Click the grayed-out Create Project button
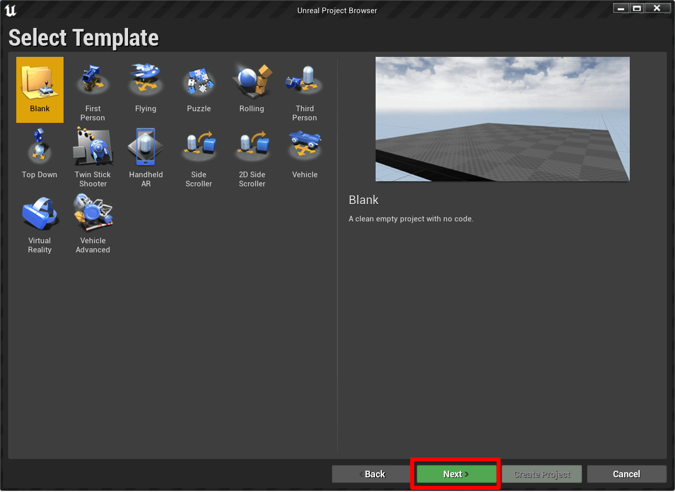The width and height of the screenshot is (675, 492). point(541,474)
